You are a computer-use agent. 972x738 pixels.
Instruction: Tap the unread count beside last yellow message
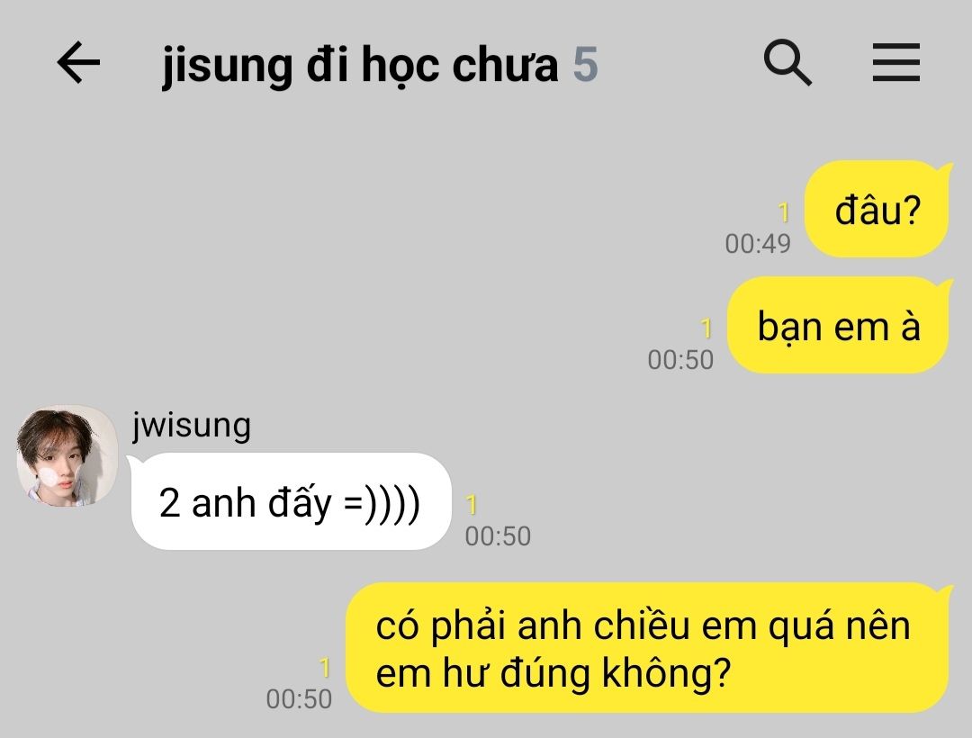325,668
